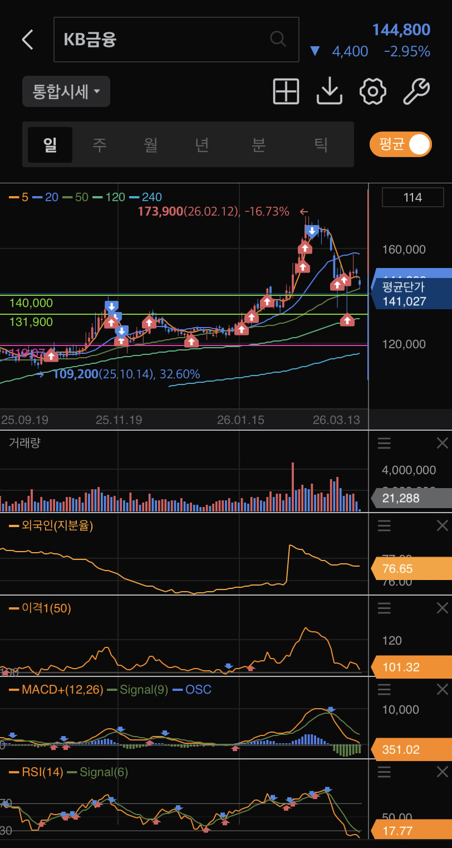Tap the 173,900 high price annotation
452x848 pixels.
click(x=214, y=212)
